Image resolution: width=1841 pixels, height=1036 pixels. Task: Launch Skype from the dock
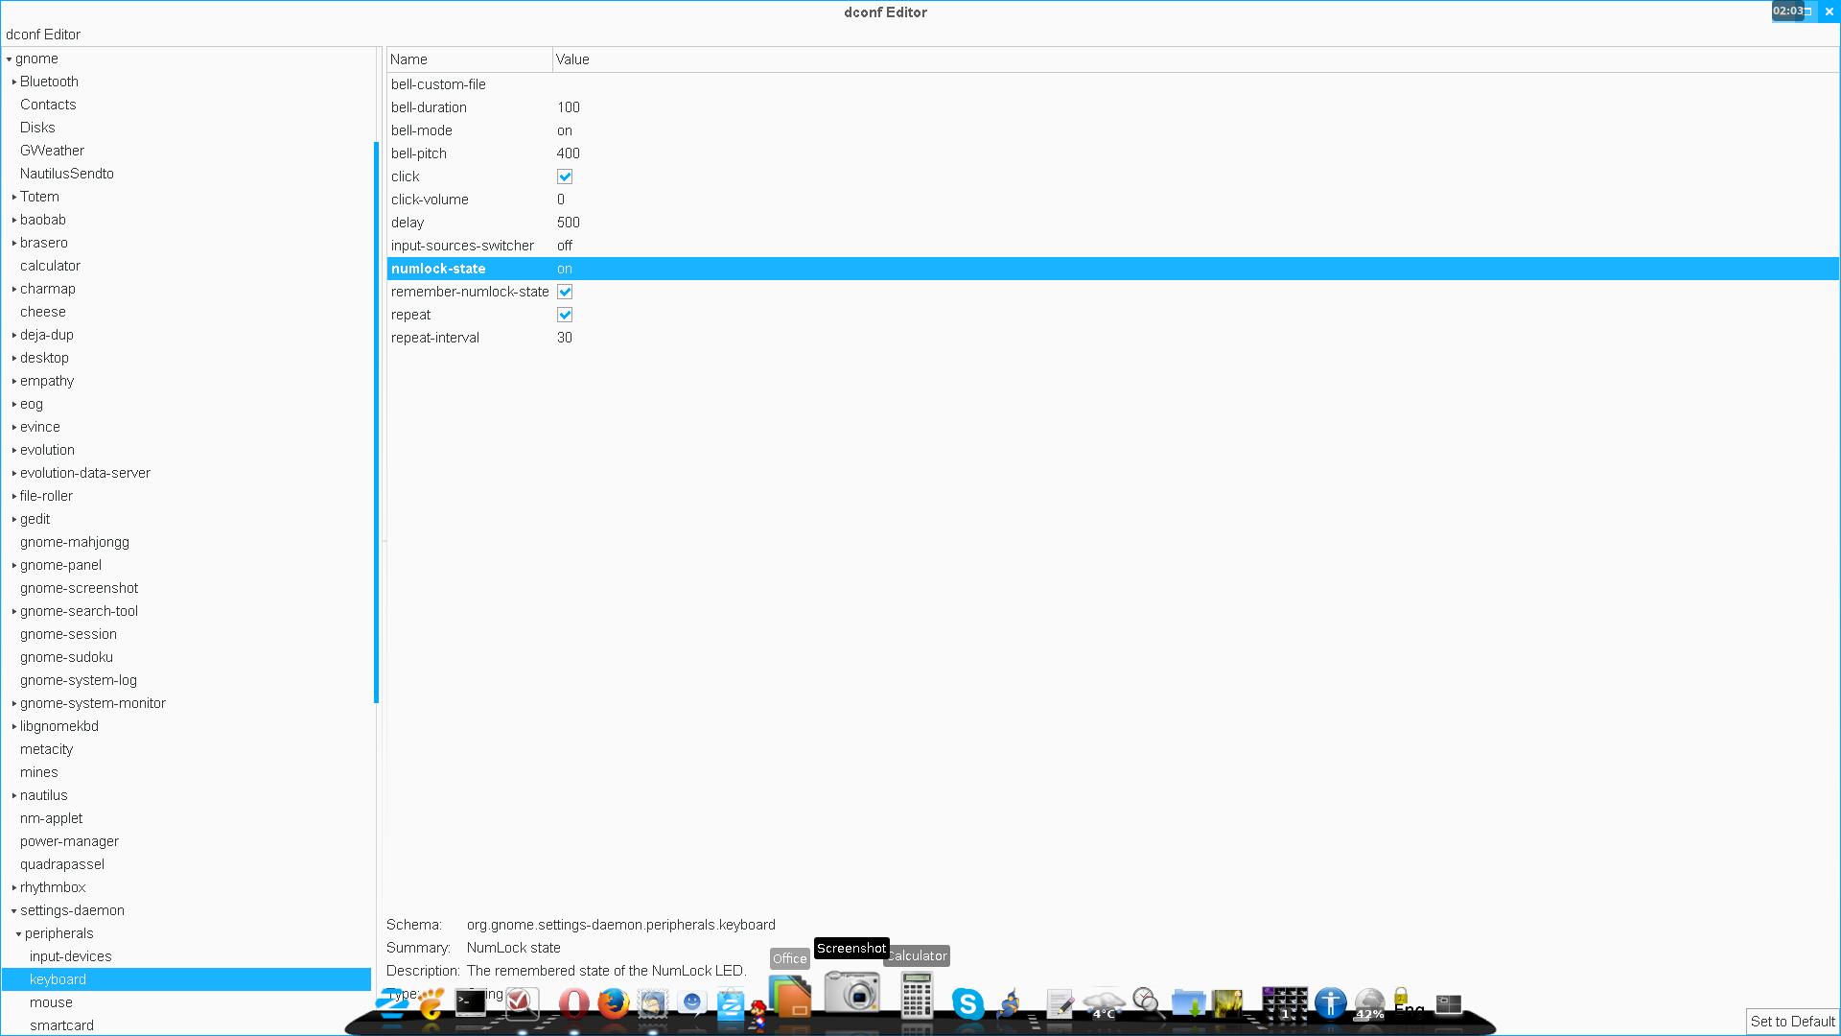(967, 1003)
